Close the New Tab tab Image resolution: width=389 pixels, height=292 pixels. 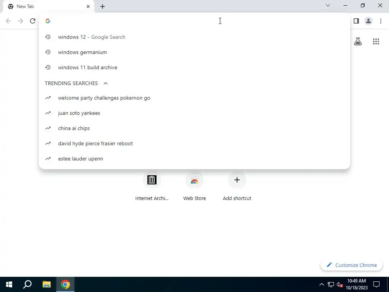[88, 6]
